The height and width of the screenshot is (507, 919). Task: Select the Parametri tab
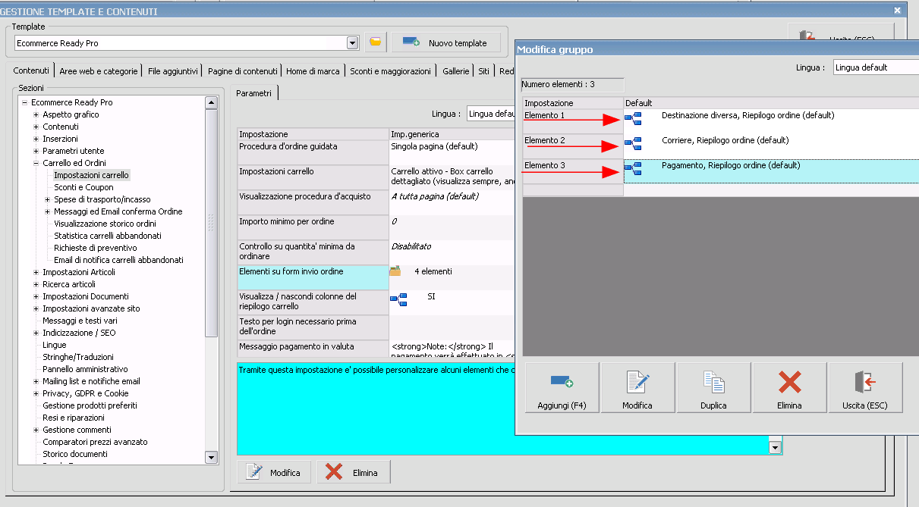pos(253,93)
